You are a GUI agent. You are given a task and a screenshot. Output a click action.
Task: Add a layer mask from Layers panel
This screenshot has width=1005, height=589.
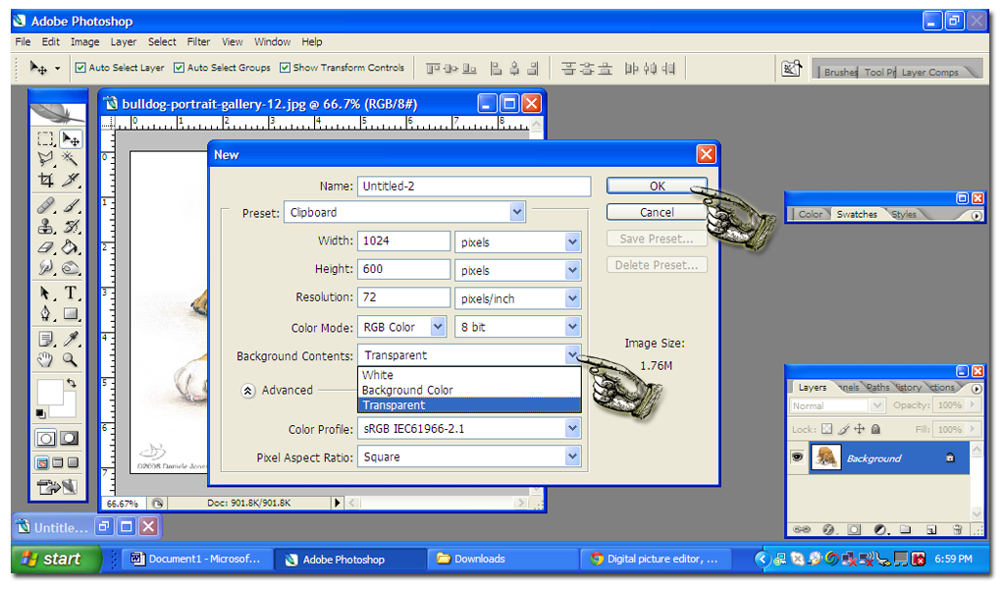(x=855, y=529)
